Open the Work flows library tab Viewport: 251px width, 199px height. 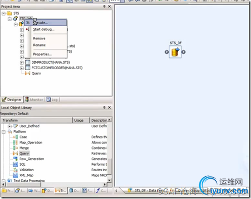tap(34, 191)
